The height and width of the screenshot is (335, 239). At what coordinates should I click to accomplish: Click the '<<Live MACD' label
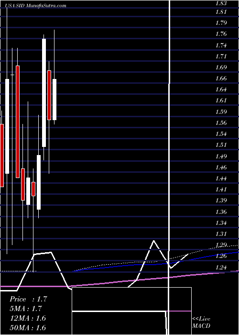coord(201,323)
